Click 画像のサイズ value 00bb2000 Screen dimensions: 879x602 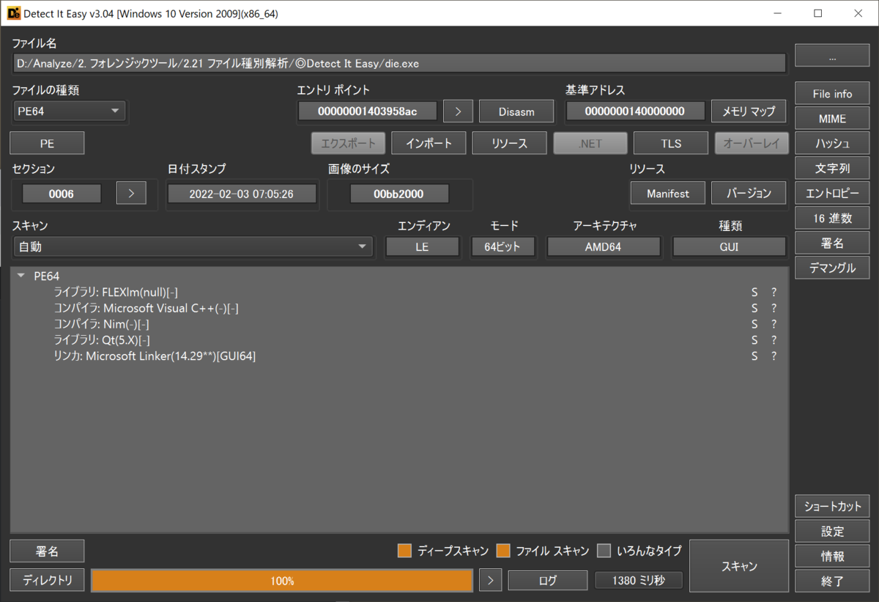(399, 194)
